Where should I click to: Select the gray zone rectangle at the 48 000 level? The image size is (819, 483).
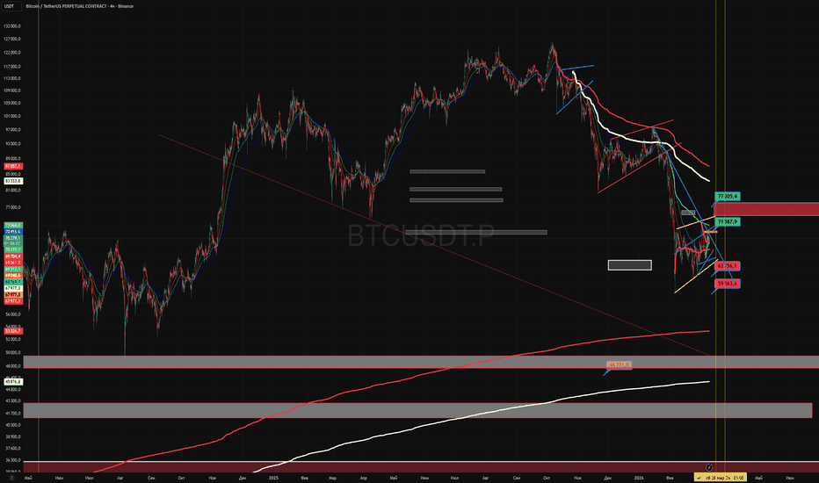[421, 362]
